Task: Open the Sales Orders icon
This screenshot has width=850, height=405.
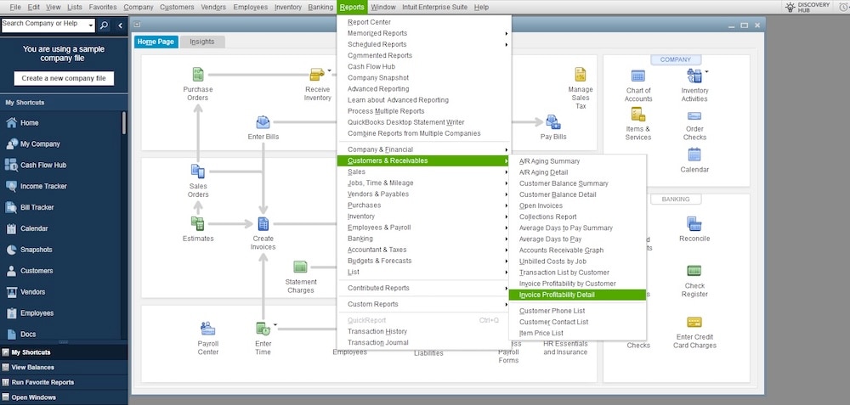Action: [198, 172]
